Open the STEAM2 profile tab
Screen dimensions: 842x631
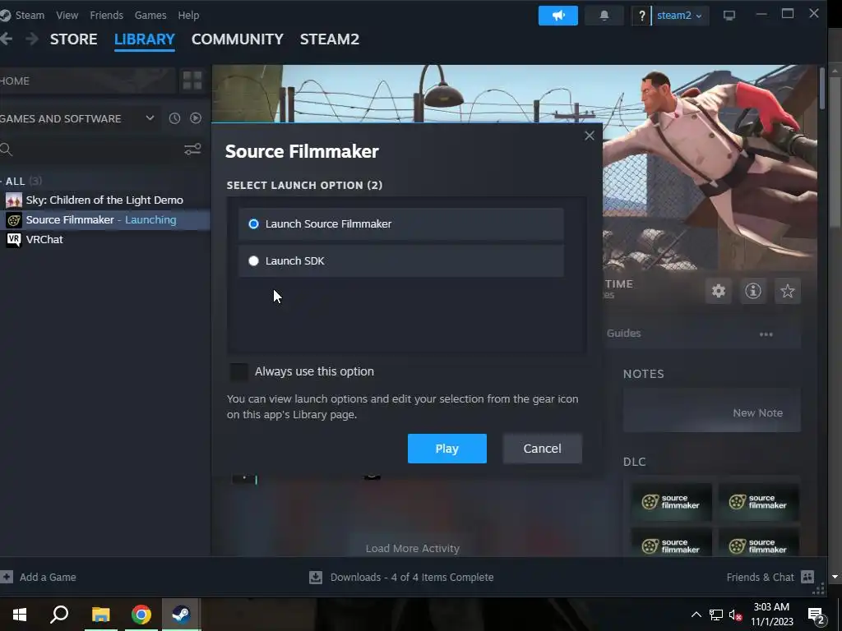click(x=329, y=39)
